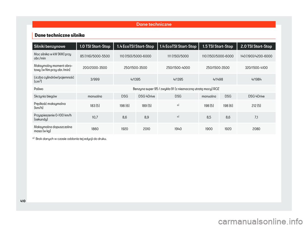
Task: Click the red 'Dane techniczne' page banner
Action: point(154,24)
